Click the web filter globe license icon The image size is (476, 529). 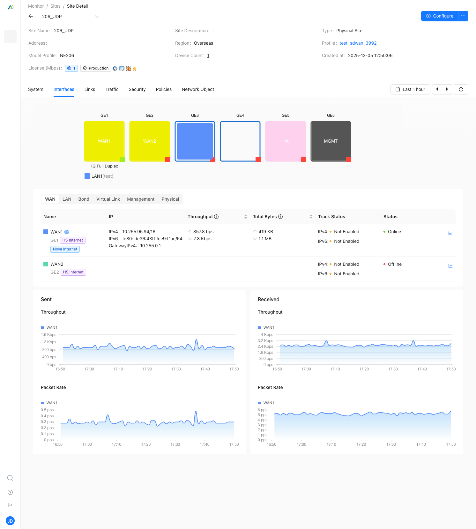(x=115, y=68)
